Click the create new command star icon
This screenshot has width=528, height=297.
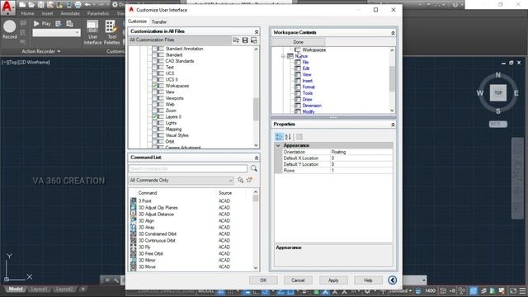(x=249, y=180)
